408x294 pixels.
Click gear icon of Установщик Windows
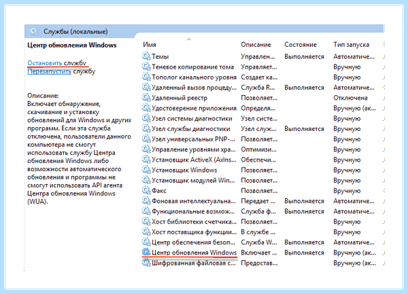146,170
